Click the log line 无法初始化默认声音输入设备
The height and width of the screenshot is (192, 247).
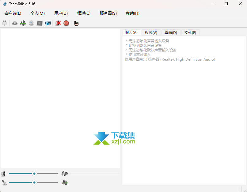click(151, 50)
